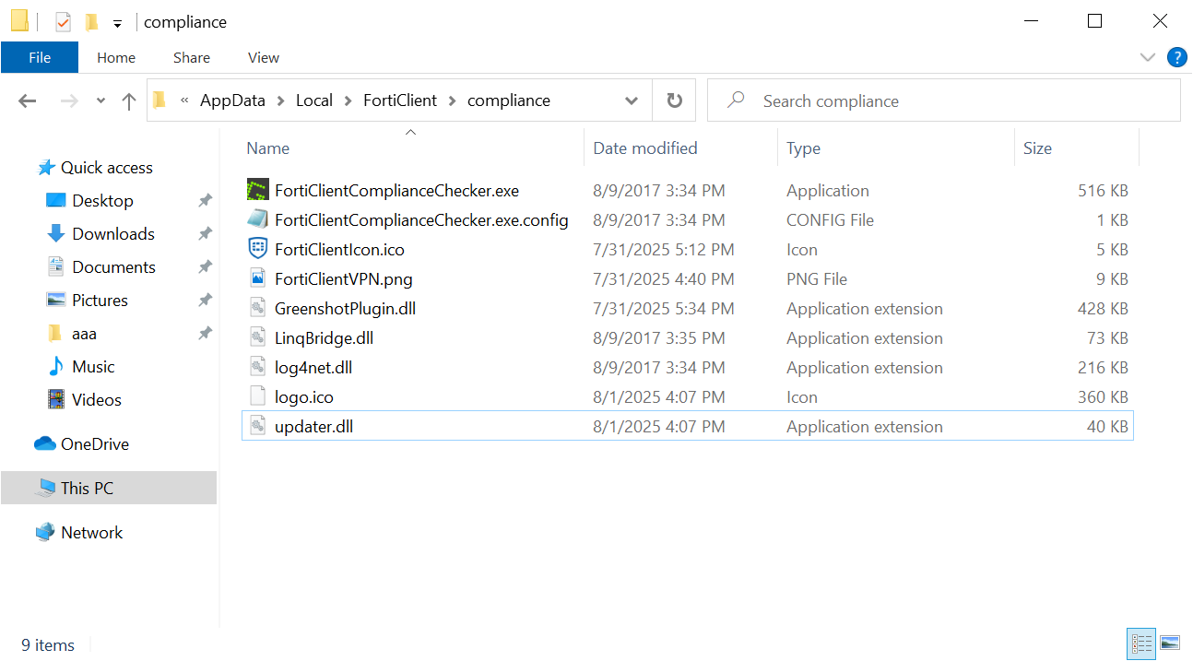Select the FortiClientIcon.ico shield icon
Screen dimensions: 1193x661
258,250
